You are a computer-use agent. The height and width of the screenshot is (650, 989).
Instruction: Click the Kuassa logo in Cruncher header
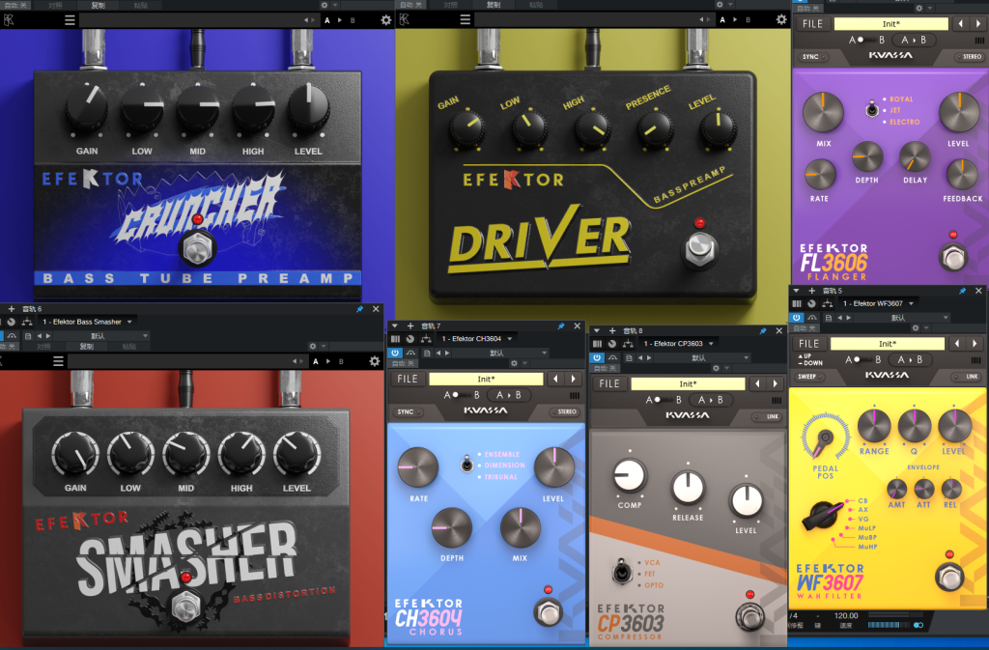pos(9,20)
